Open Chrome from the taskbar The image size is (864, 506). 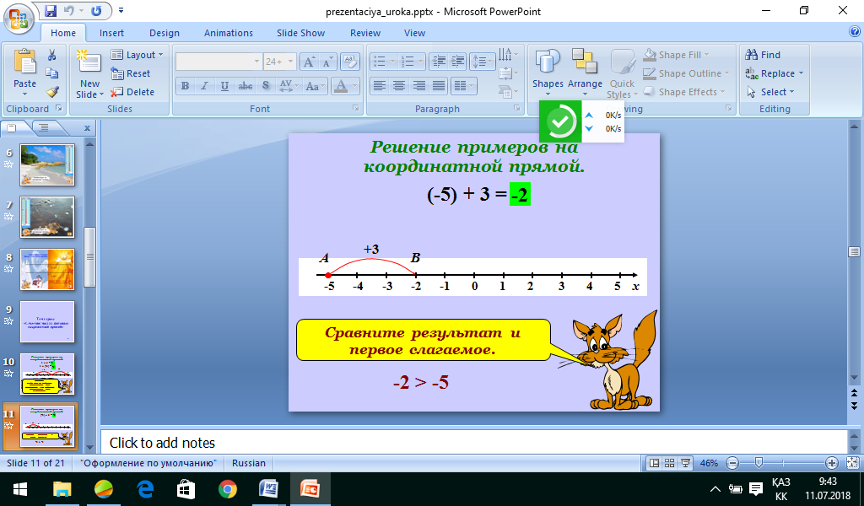(x=228, y=489)
